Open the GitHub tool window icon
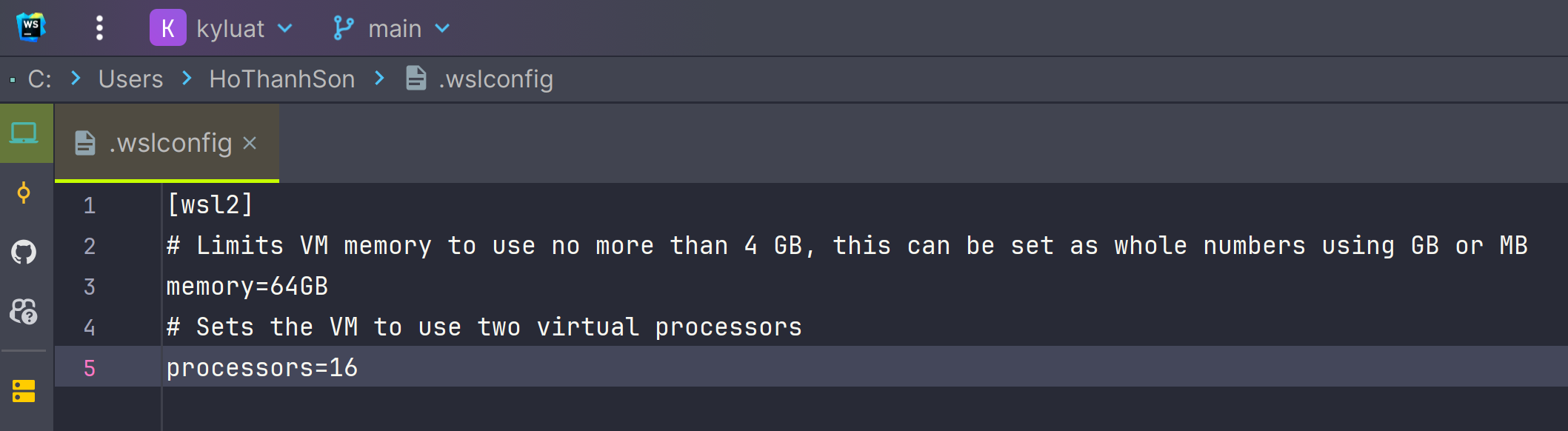 point(24,252)
